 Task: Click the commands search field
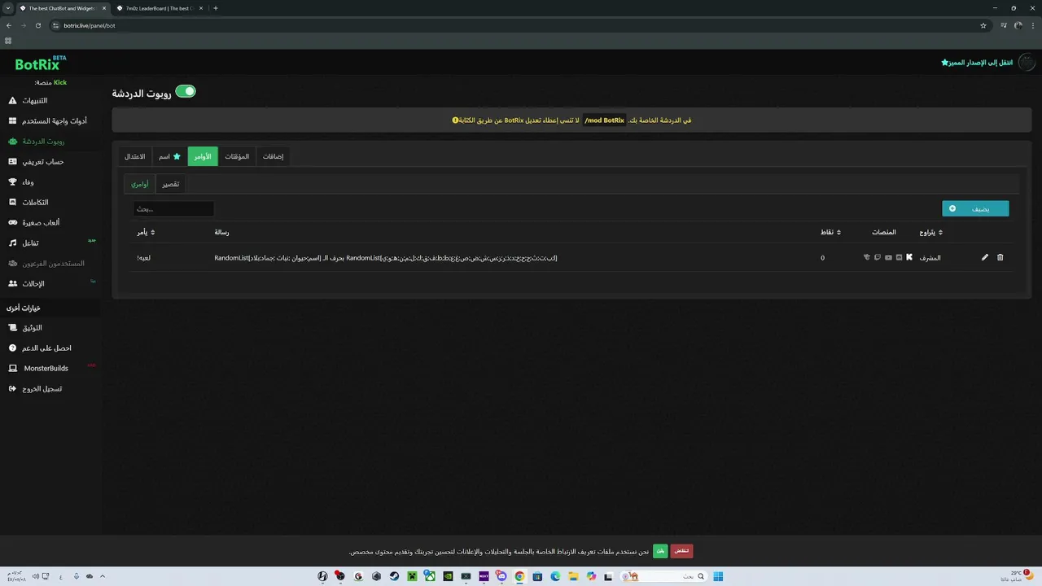(x=173, y=209)
